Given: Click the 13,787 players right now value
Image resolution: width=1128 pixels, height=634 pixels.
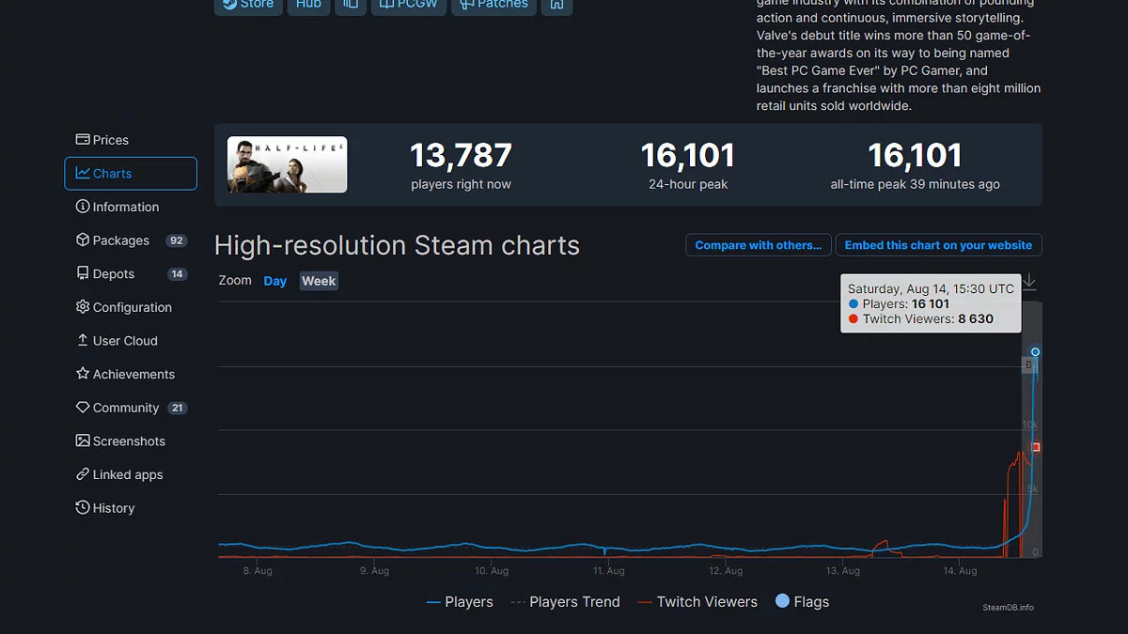Looking at the screenshot, I should (461, 155).
